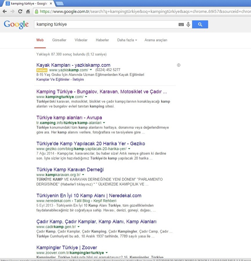Click the green URL www.kampkaravan.org.tr/
This screenshot has width=251, height=261.
coord(58,175)
